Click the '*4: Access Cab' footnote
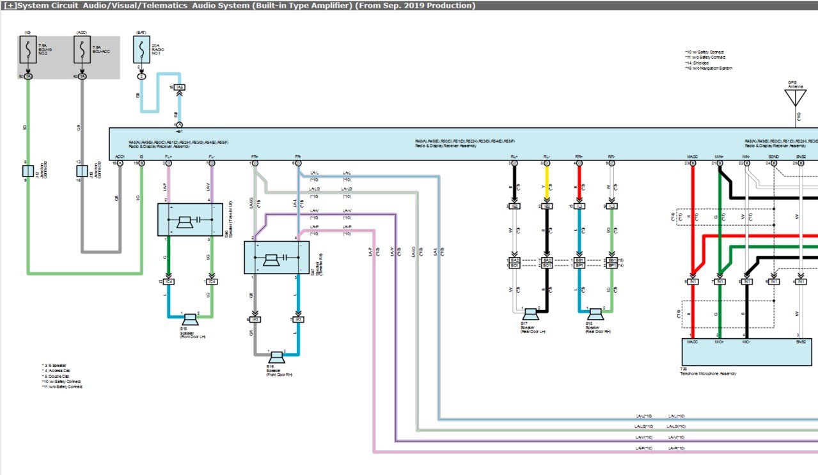This screenshot has width=818, height=475. pos(56,371)
